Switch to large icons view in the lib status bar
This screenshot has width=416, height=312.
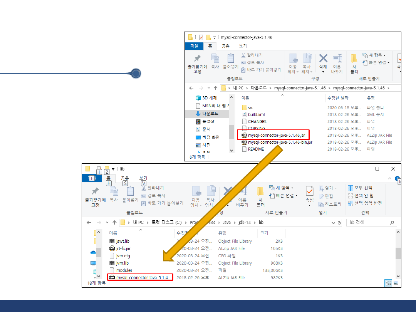point(396,283)
